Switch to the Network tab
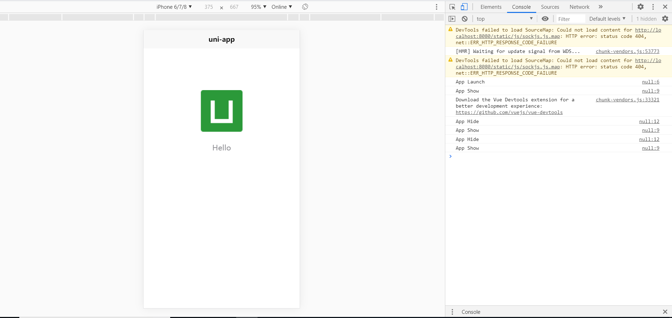Viewport: 672px width, 318px height. [x=579, y=7]
